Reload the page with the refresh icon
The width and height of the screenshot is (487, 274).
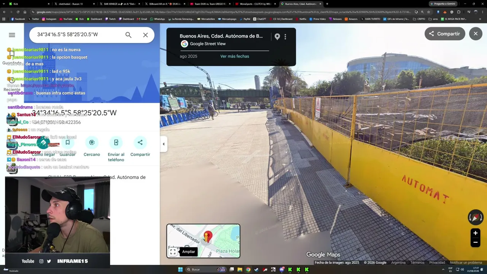pos(18,12)
